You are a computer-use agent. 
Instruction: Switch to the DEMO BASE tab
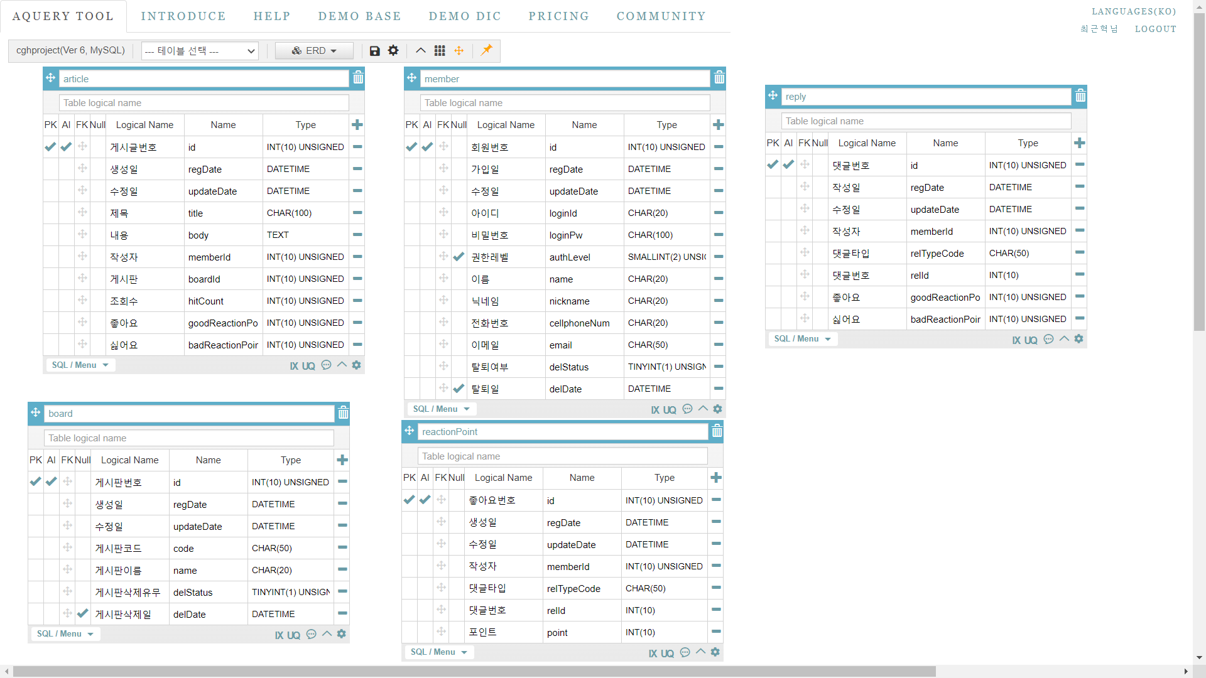pyautogui.click(x=359, y=16)
